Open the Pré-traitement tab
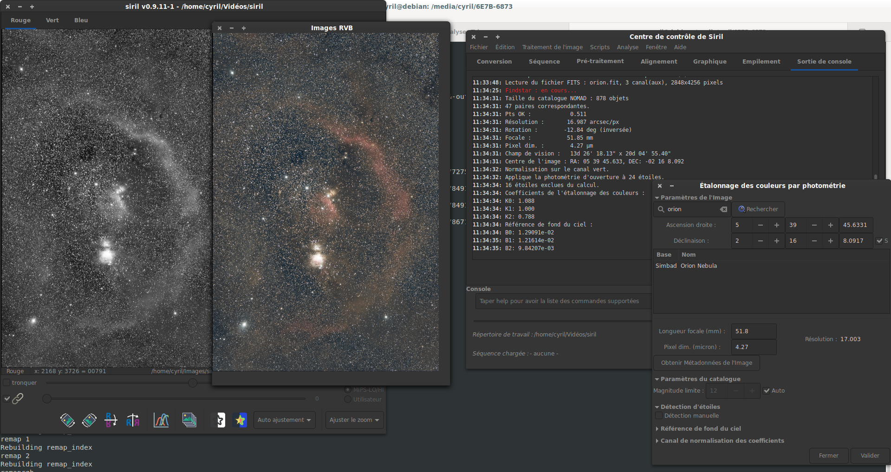The height and width of the screenshot is (472, 891). (x=600, y=61)
